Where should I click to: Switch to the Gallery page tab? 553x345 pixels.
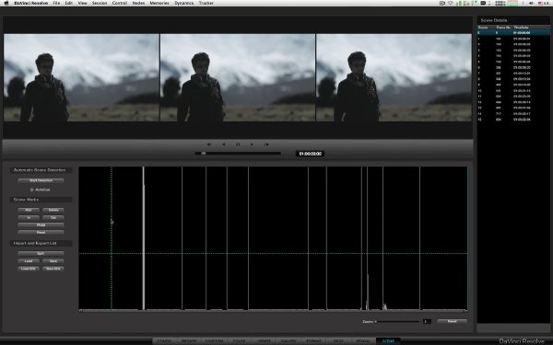pyautogui.click(x=288, y=341)
